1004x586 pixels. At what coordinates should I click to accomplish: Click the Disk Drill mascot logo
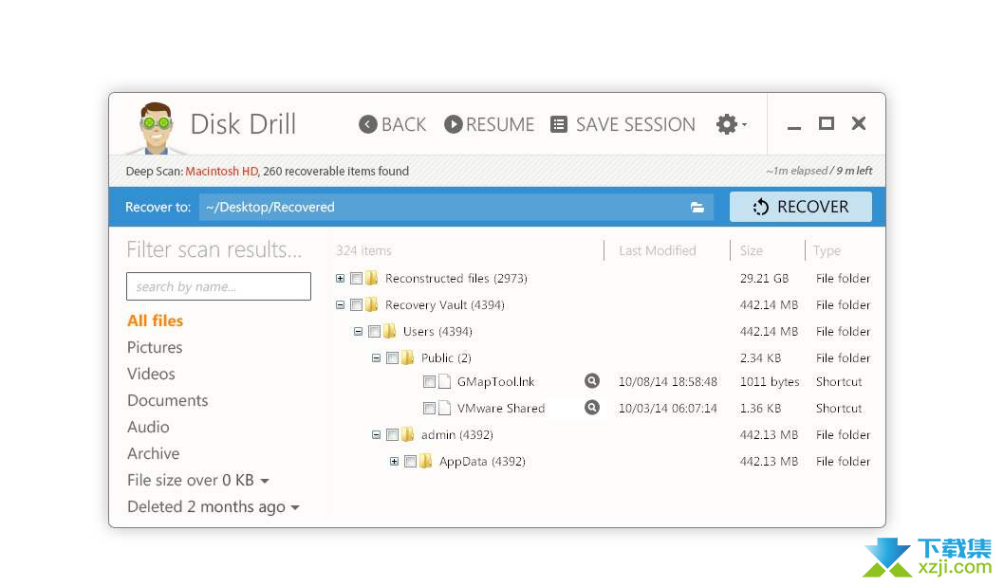click(x=156, y=128)
